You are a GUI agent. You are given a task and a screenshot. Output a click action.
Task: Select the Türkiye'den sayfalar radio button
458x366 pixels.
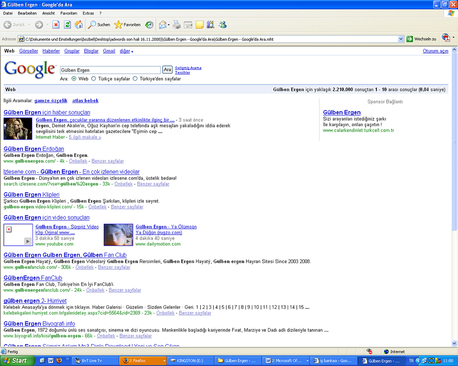coord(135,79)
